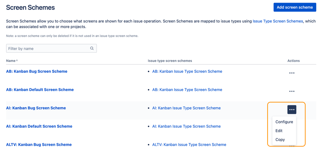Open AI: Kanban Issue Type Screen Scheme for Default row

186,126
